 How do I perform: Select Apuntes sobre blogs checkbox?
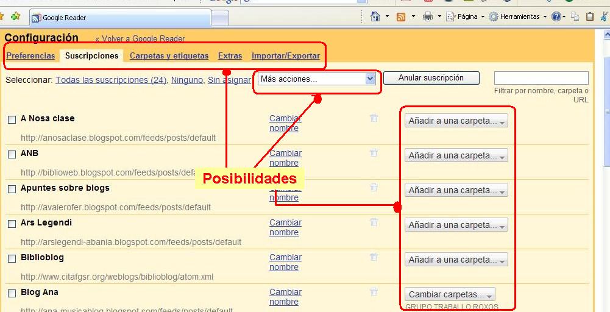(x=12, y=189)
